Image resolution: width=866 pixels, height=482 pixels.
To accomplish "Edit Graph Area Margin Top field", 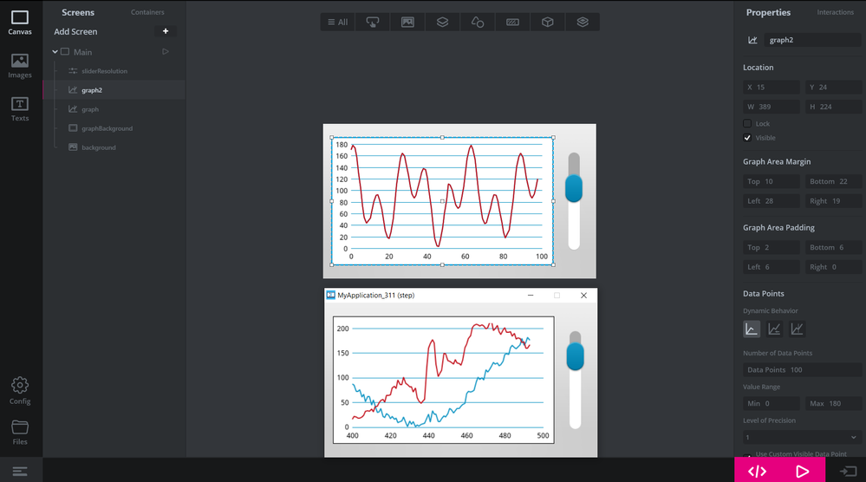I will 772,182.
